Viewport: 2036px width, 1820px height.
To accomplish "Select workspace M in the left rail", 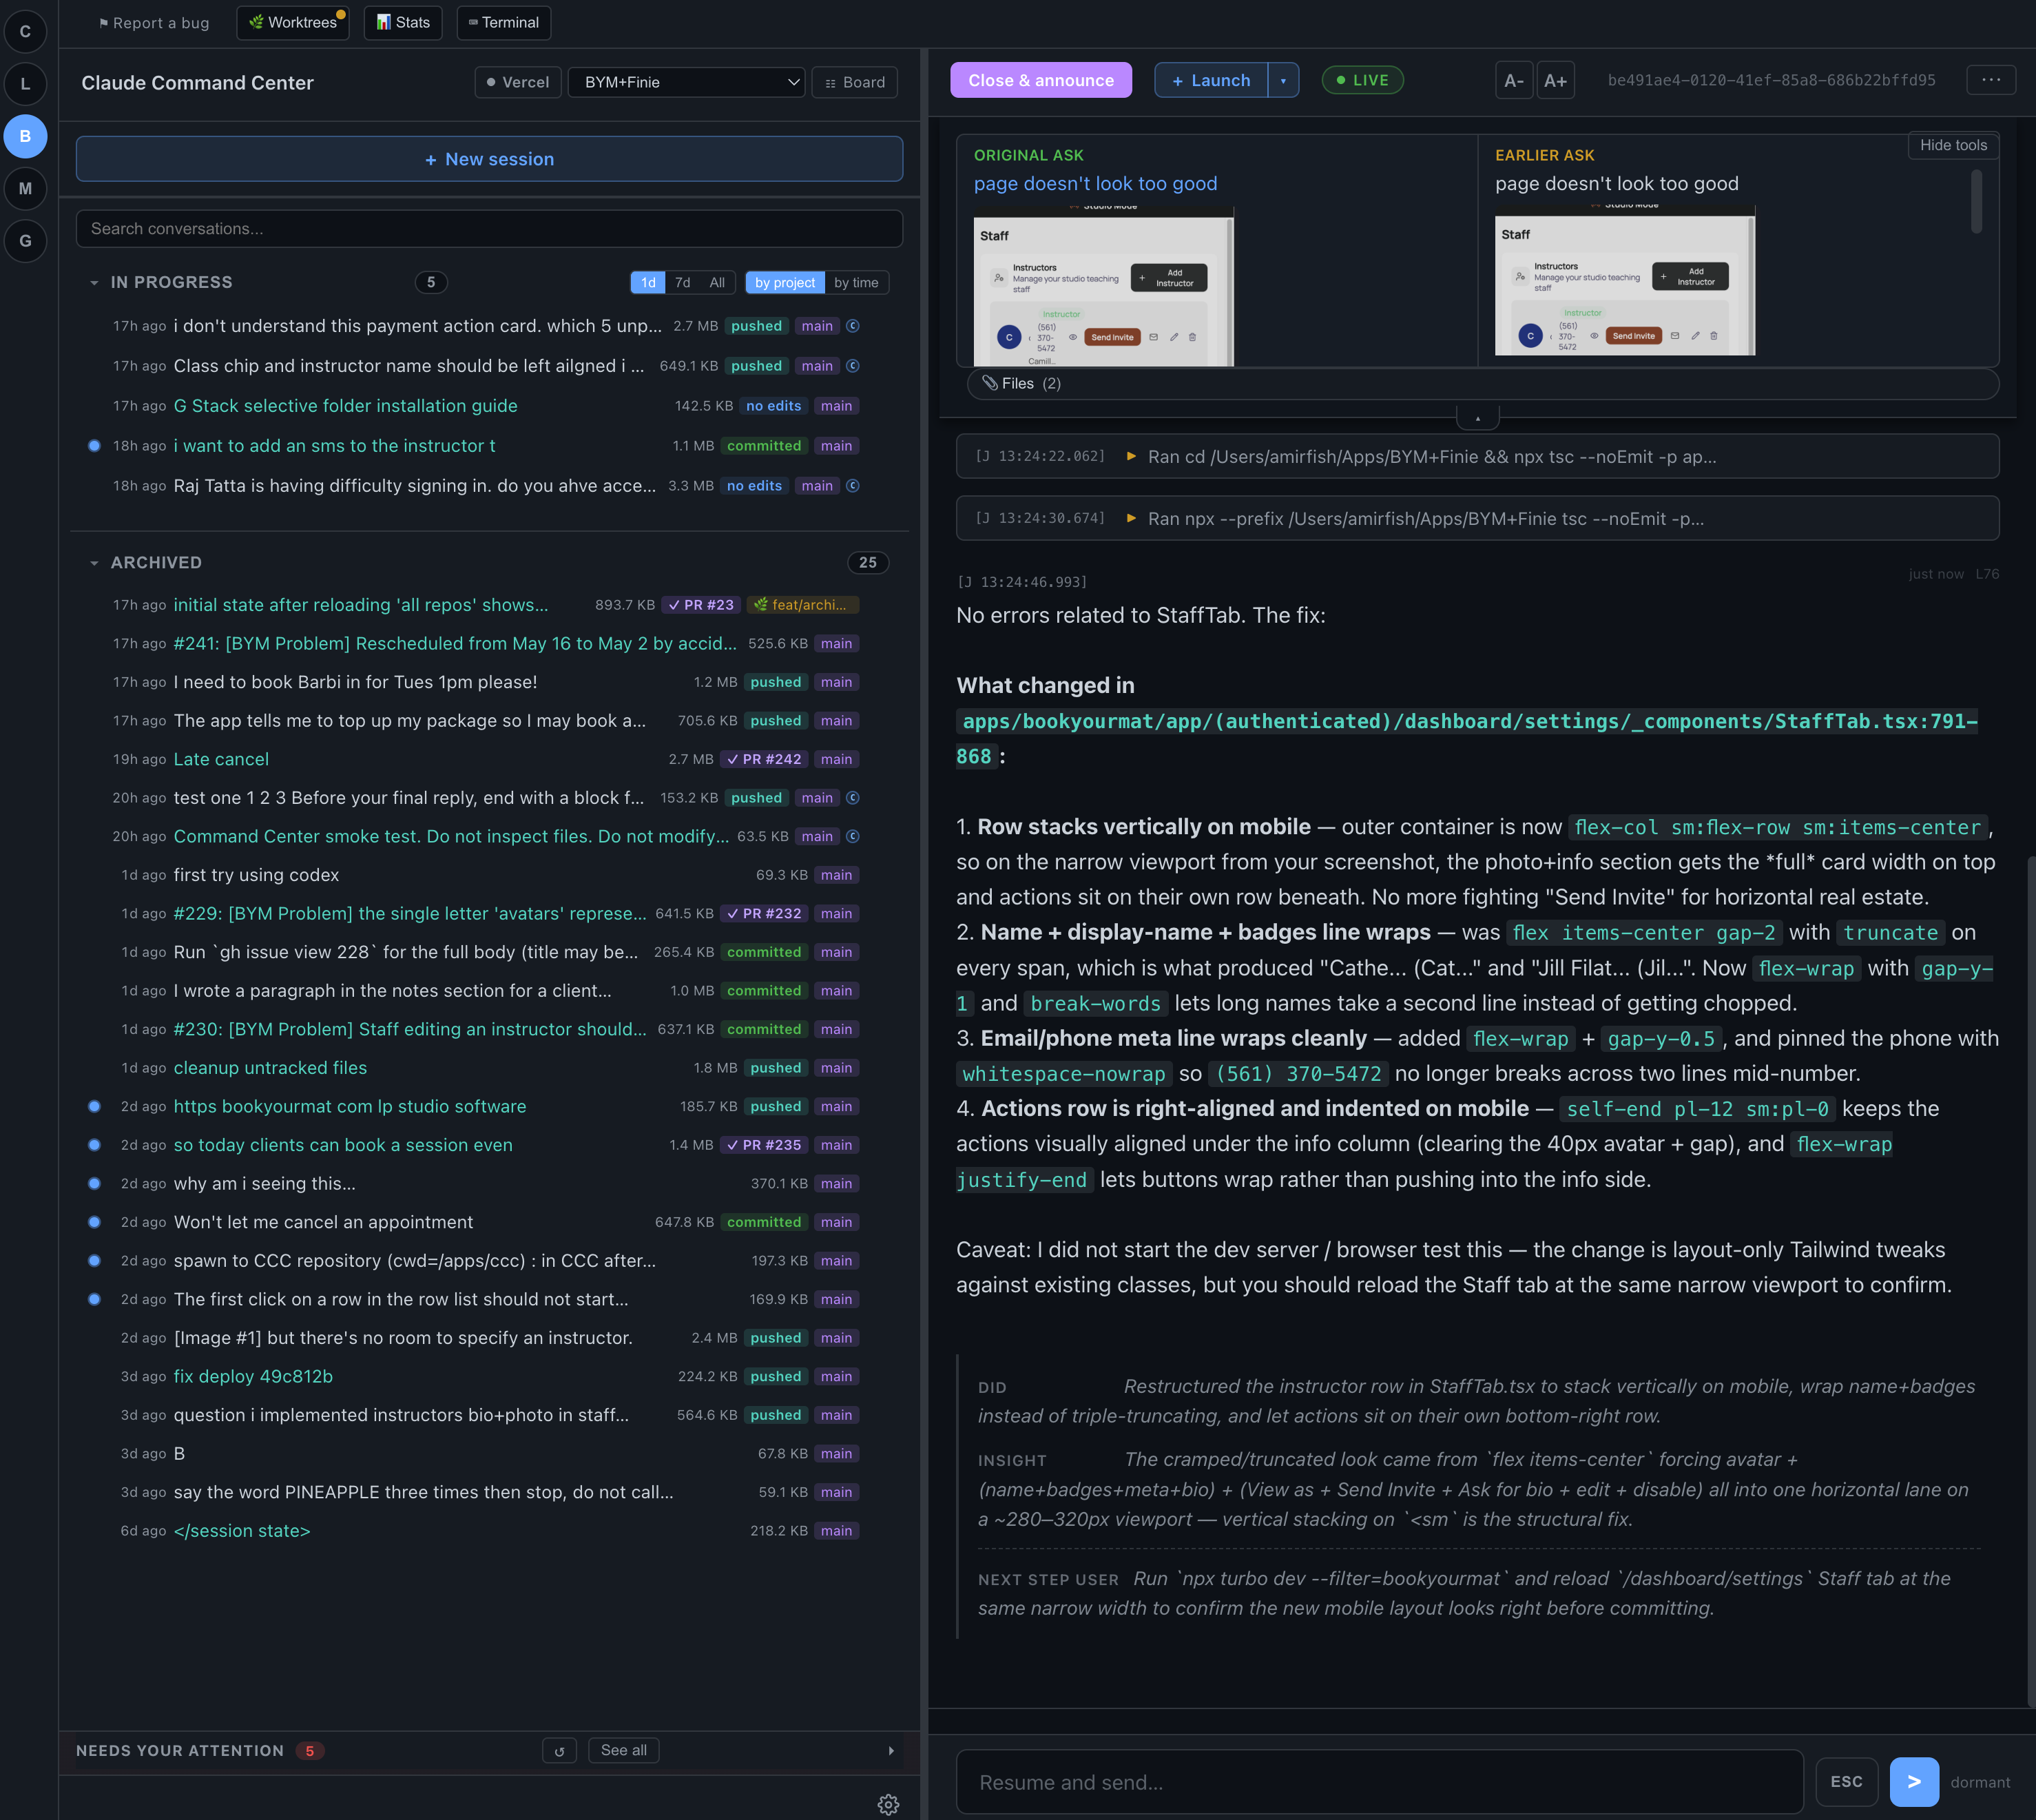I will 25,188.
